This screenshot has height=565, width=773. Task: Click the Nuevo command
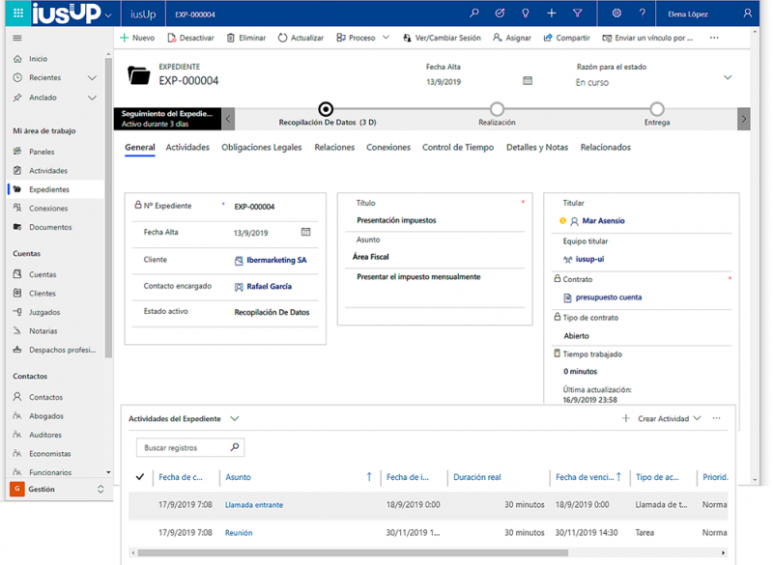coord(137,38)
